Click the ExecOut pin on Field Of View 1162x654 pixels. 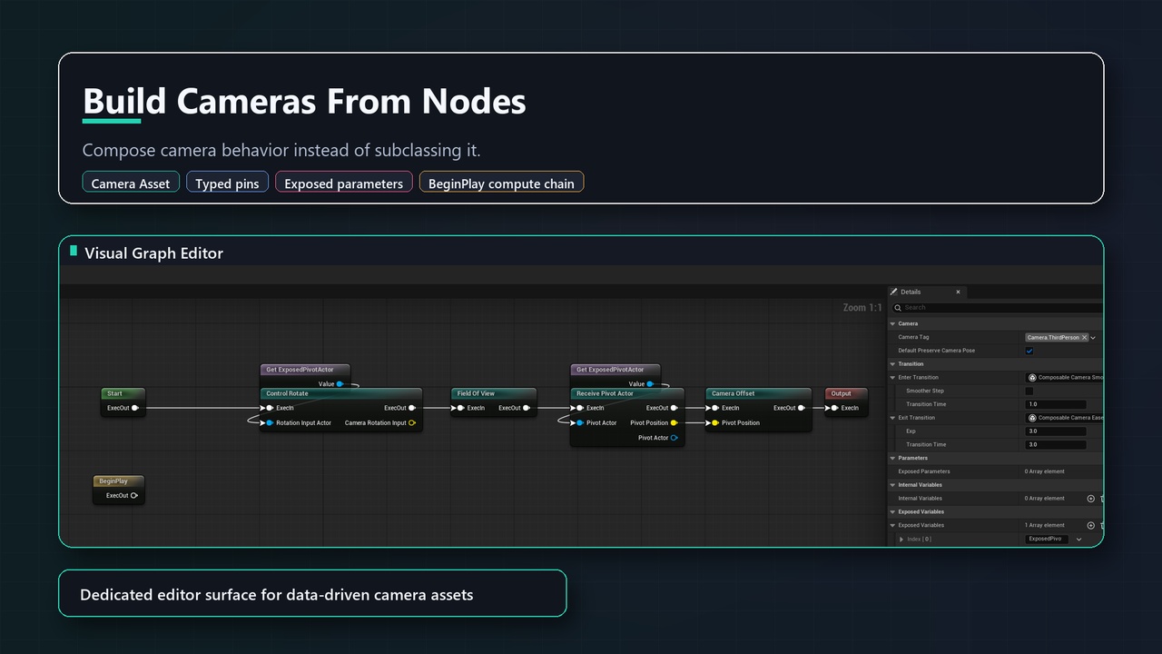pyautogui.click(x=527, y=408)
